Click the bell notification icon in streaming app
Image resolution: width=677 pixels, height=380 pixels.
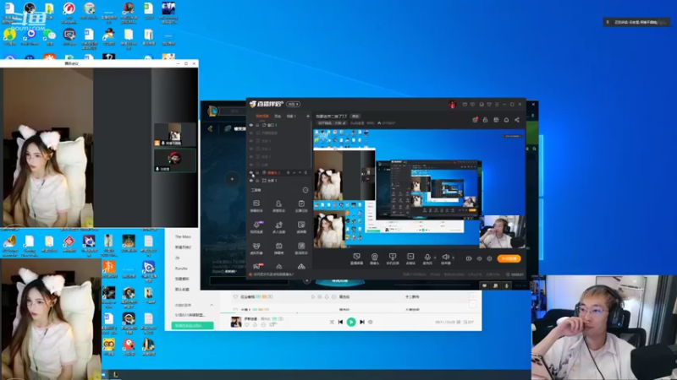[506, 120]
